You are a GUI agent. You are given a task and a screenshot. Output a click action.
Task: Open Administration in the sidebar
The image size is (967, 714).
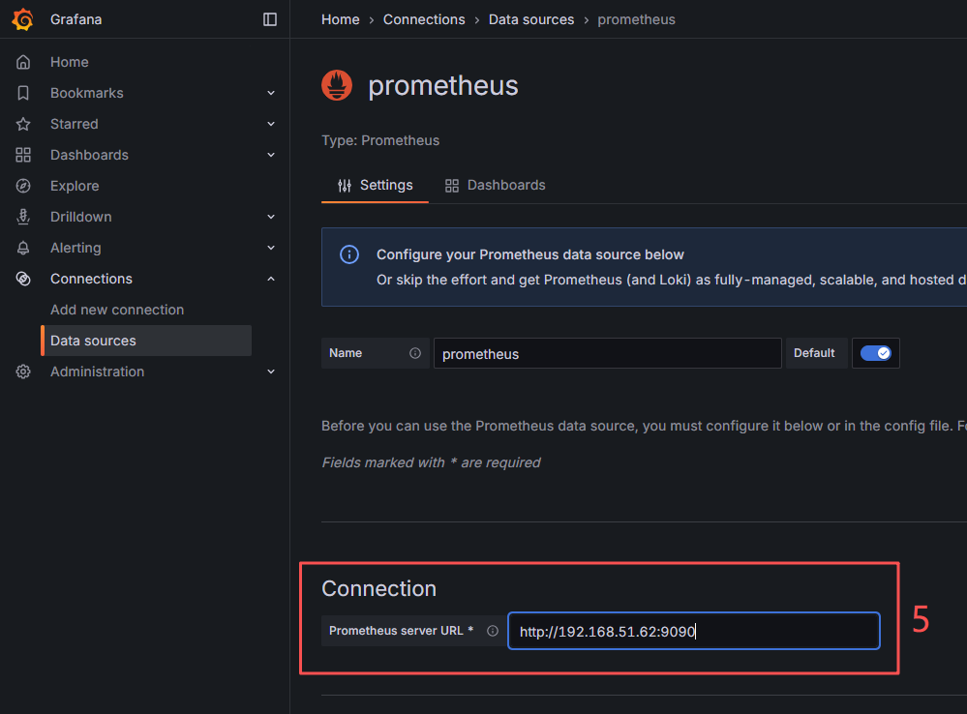98,372
